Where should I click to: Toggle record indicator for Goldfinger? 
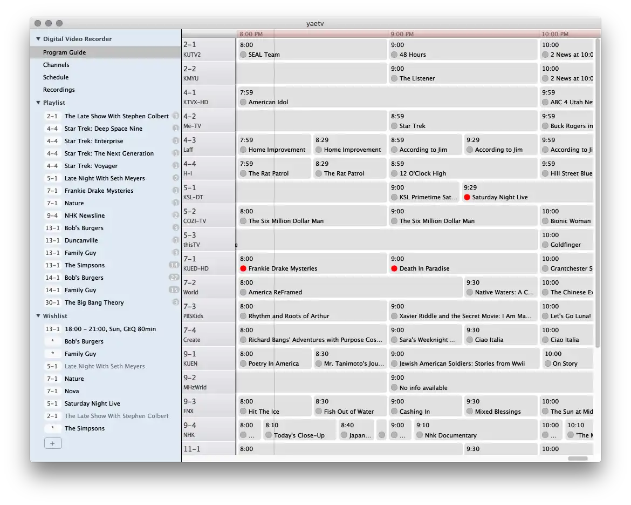click(545, 245)
